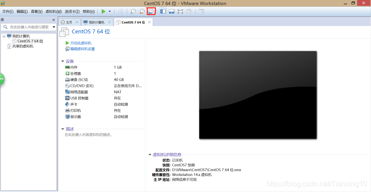Collapse the 虚拟机详细信息 section

150,155
